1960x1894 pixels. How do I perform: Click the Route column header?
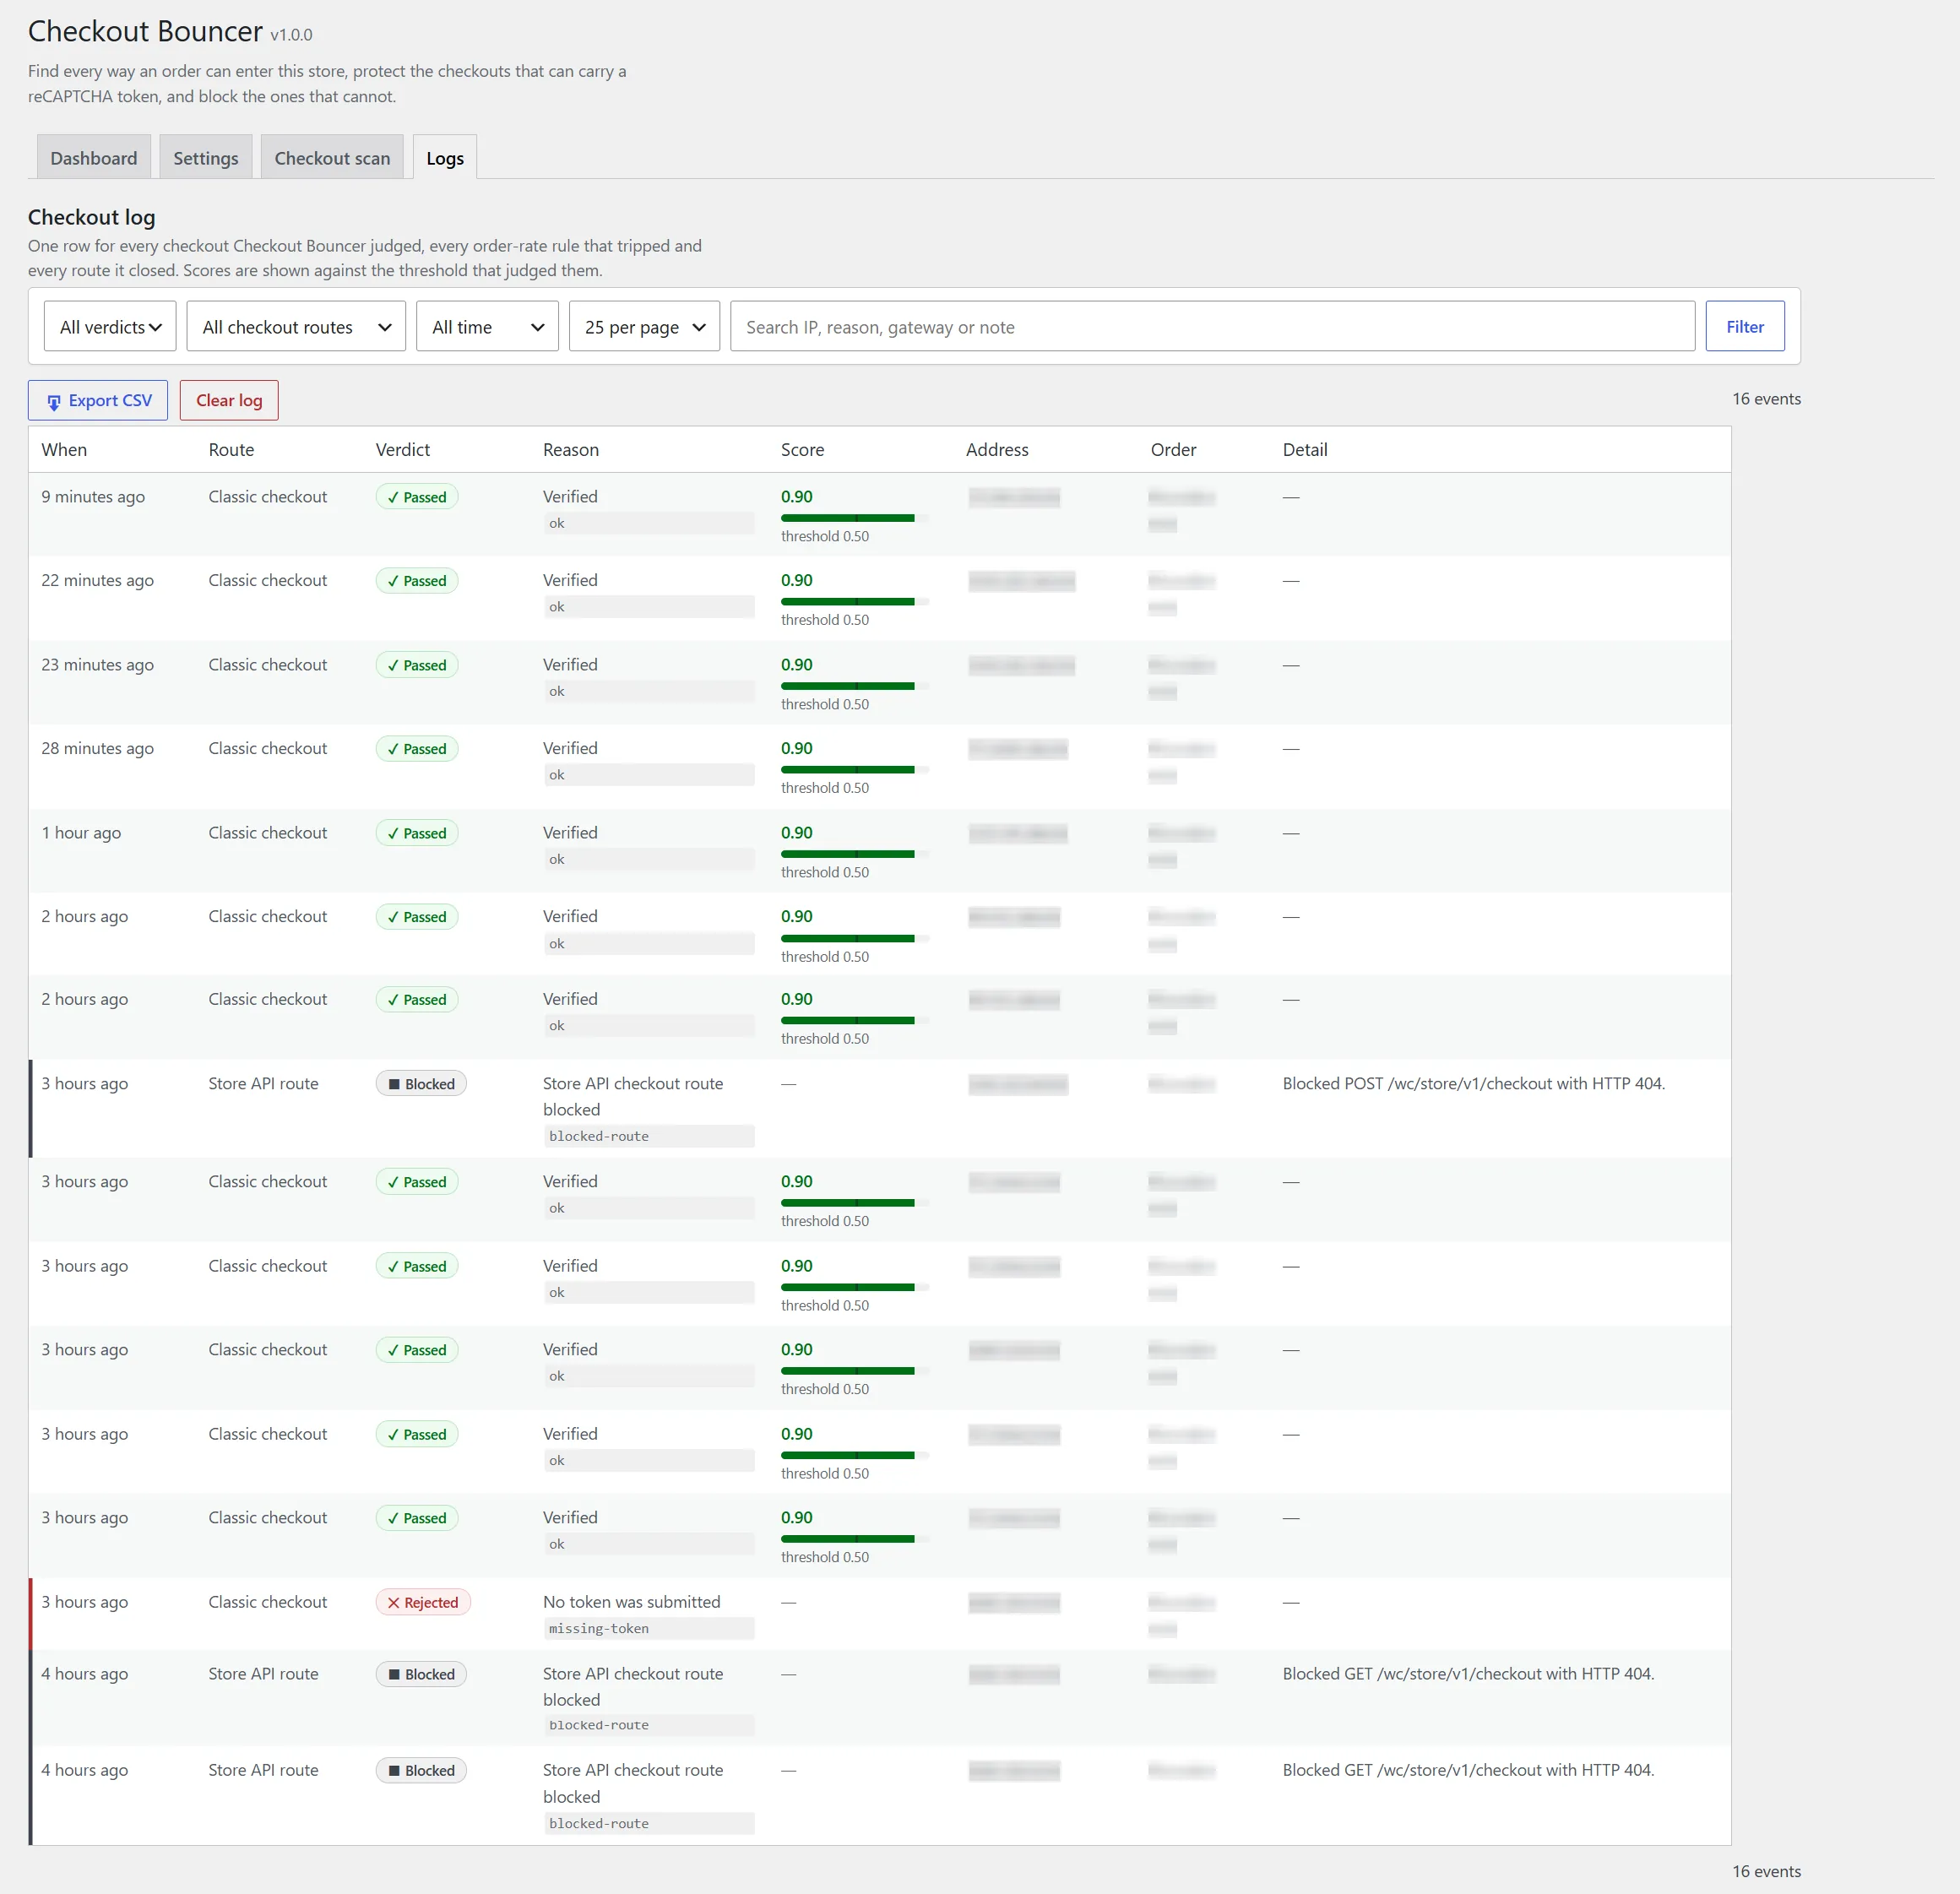[x=231, y=450]
